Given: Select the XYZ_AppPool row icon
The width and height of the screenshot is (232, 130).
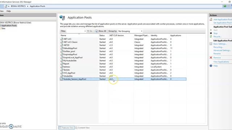Looking at the screenshot, I should 62,73.
